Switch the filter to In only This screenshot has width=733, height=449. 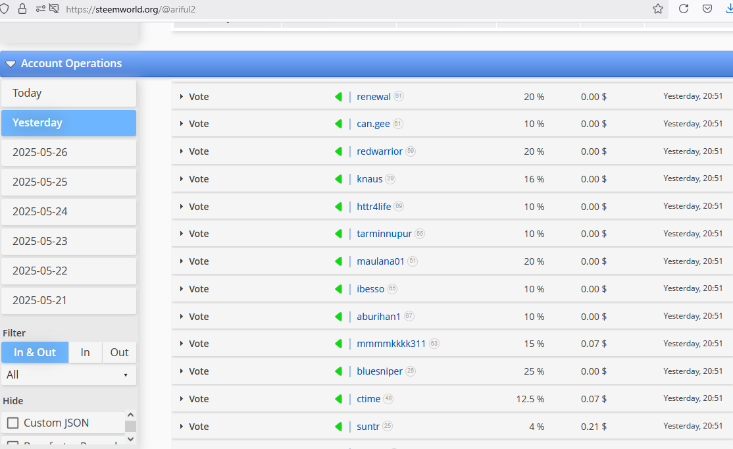tap(85, 352)
